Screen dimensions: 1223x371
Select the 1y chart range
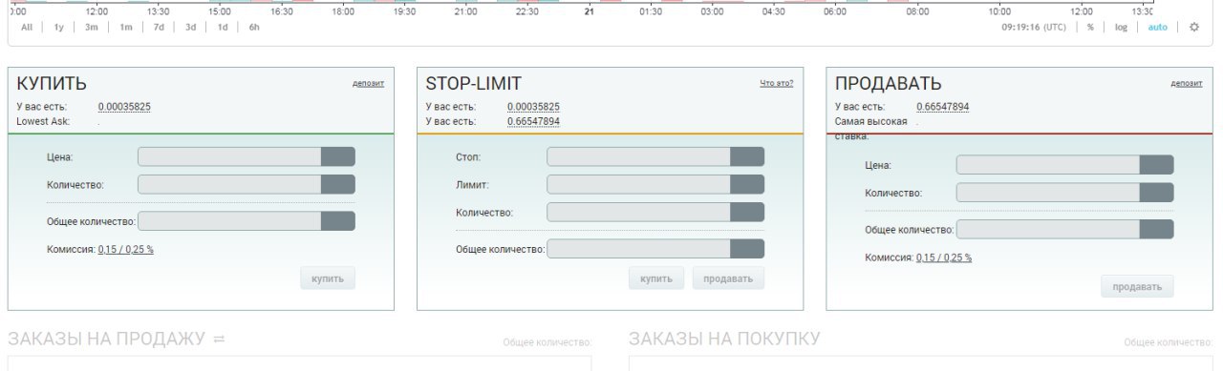[59, 27]
